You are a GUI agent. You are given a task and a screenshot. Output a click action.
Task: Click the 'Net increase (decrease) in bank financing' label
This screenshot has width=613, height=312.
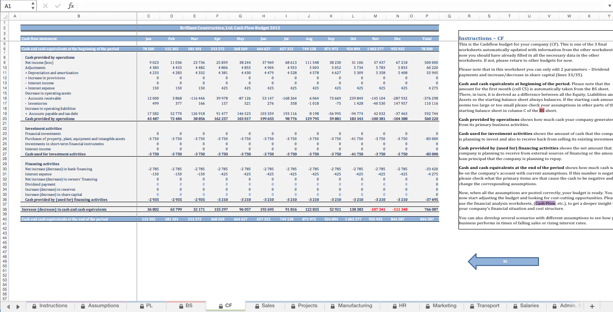[x=58, y=169]
